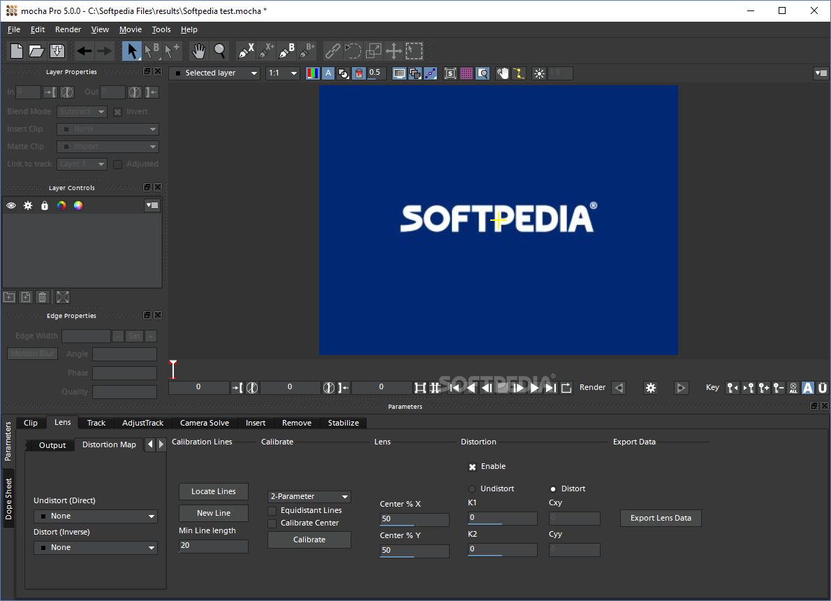Enable the Equidistant Lines checkbox
This screenshot has height=601, width=831.
[x=272, y=511]
